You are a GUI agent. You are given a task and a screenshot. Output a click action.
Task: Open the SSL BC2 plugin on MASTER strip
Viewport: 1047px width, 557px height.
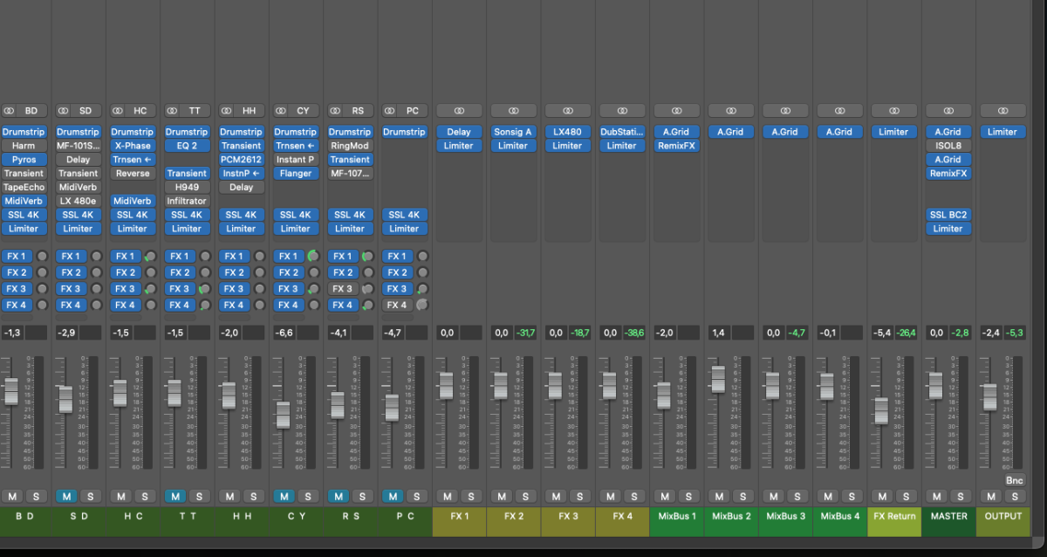tap(948, 215)
